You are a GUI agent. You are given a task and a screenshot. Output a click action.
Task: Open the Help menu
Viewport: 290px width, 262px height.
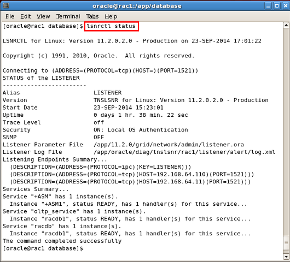coord(111,16)
